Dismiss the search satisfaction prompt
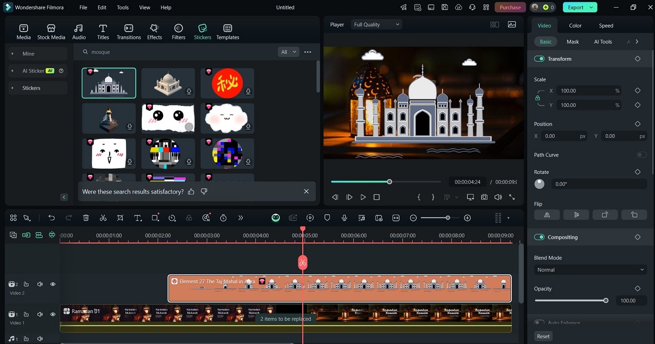Screen dimensions: 655x344 pos(306,192)
